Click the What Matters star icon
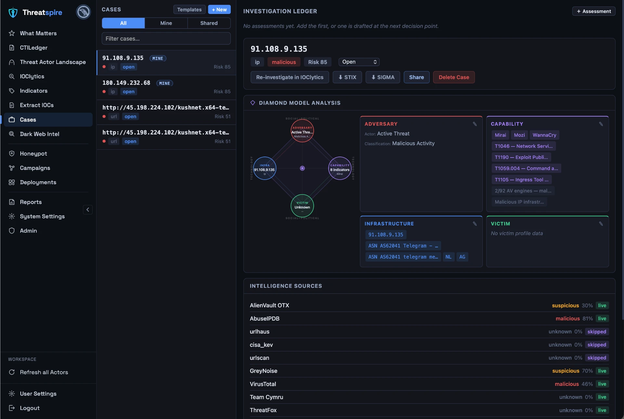Screen dimensions: 624x419 (12, 33)
